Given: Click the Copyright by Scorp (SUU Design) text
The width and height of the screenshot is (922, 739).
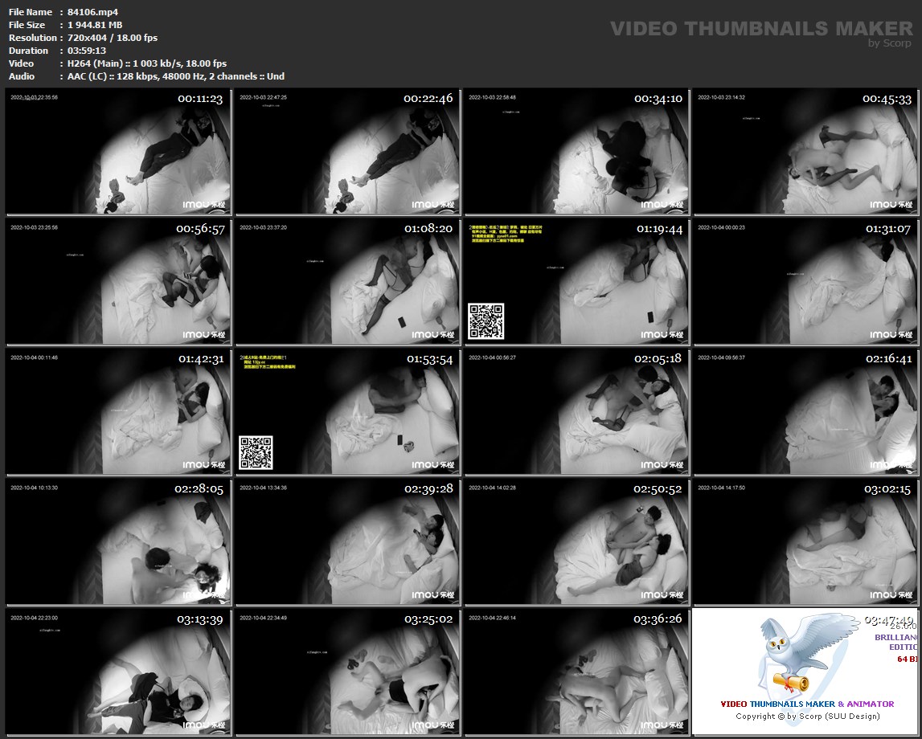Looking at the screenshot, I should click(807, 716).
